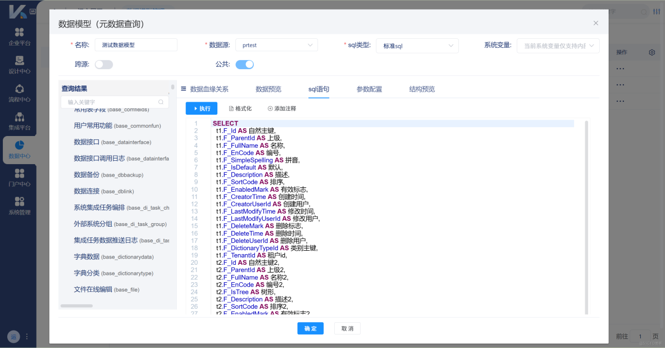
Task: Open the settings gear above the table
Action: point(652,52)
